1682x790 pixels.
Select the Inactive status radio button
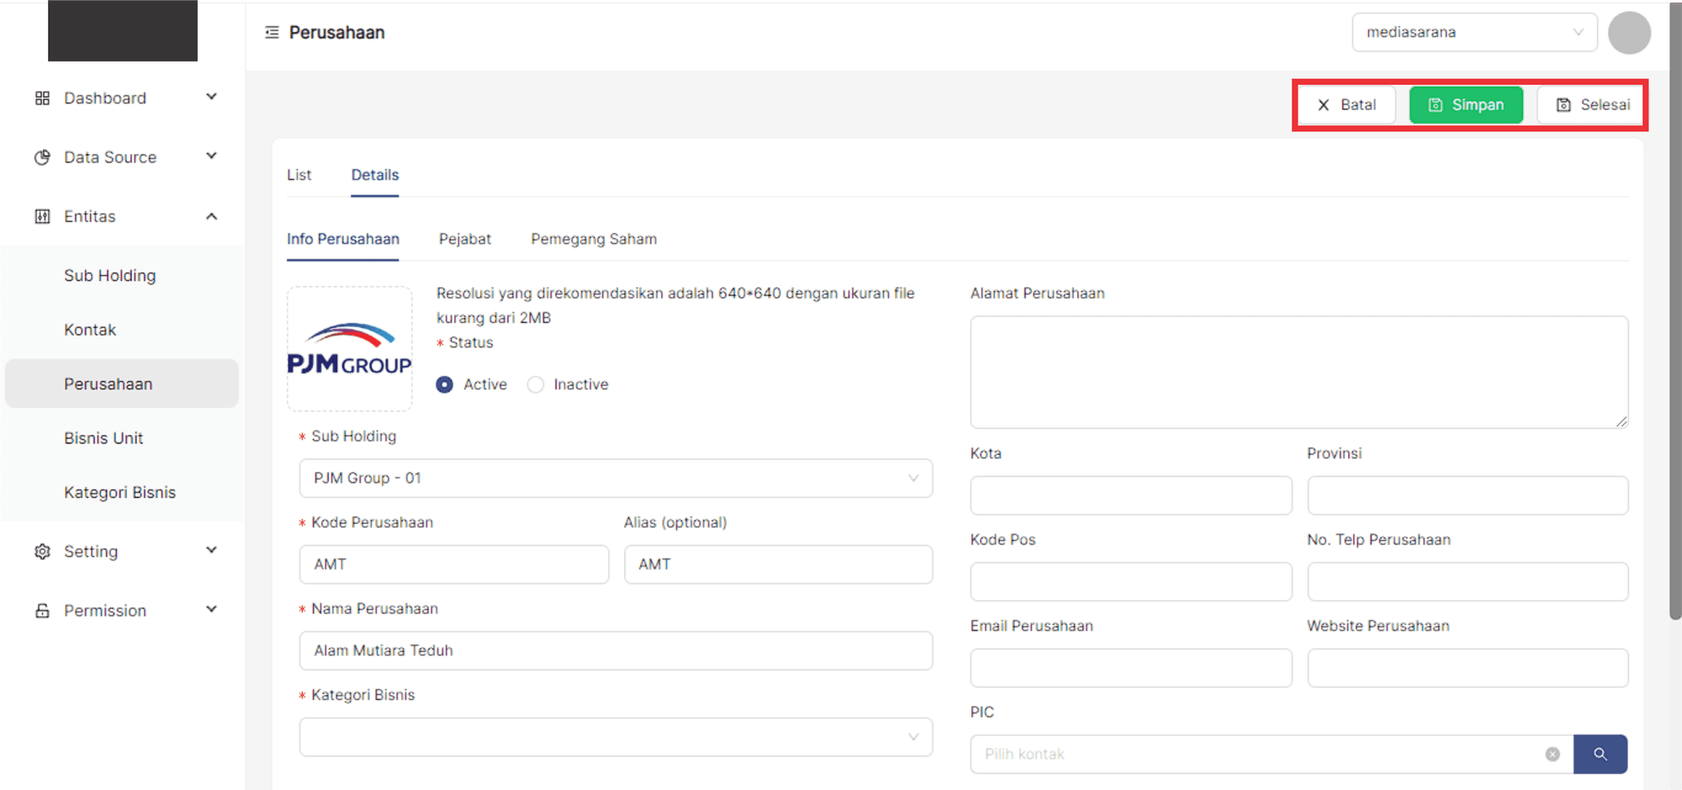click(x=536, y=384)
